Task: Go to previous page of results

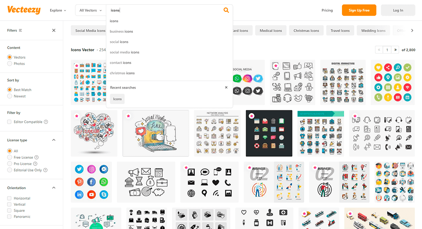Action: tap(378, 50)
